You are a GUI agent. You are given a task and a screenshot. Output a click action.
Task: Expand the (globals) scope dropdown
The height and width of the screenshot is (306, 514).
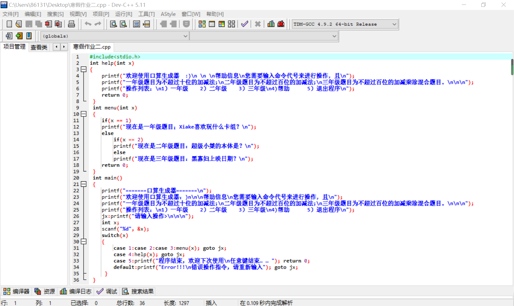coord(185,36)
